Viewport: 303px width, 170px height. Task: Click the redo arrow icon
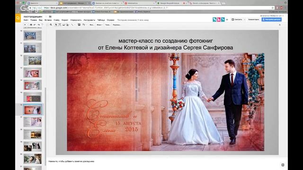[x=38, y=25]
